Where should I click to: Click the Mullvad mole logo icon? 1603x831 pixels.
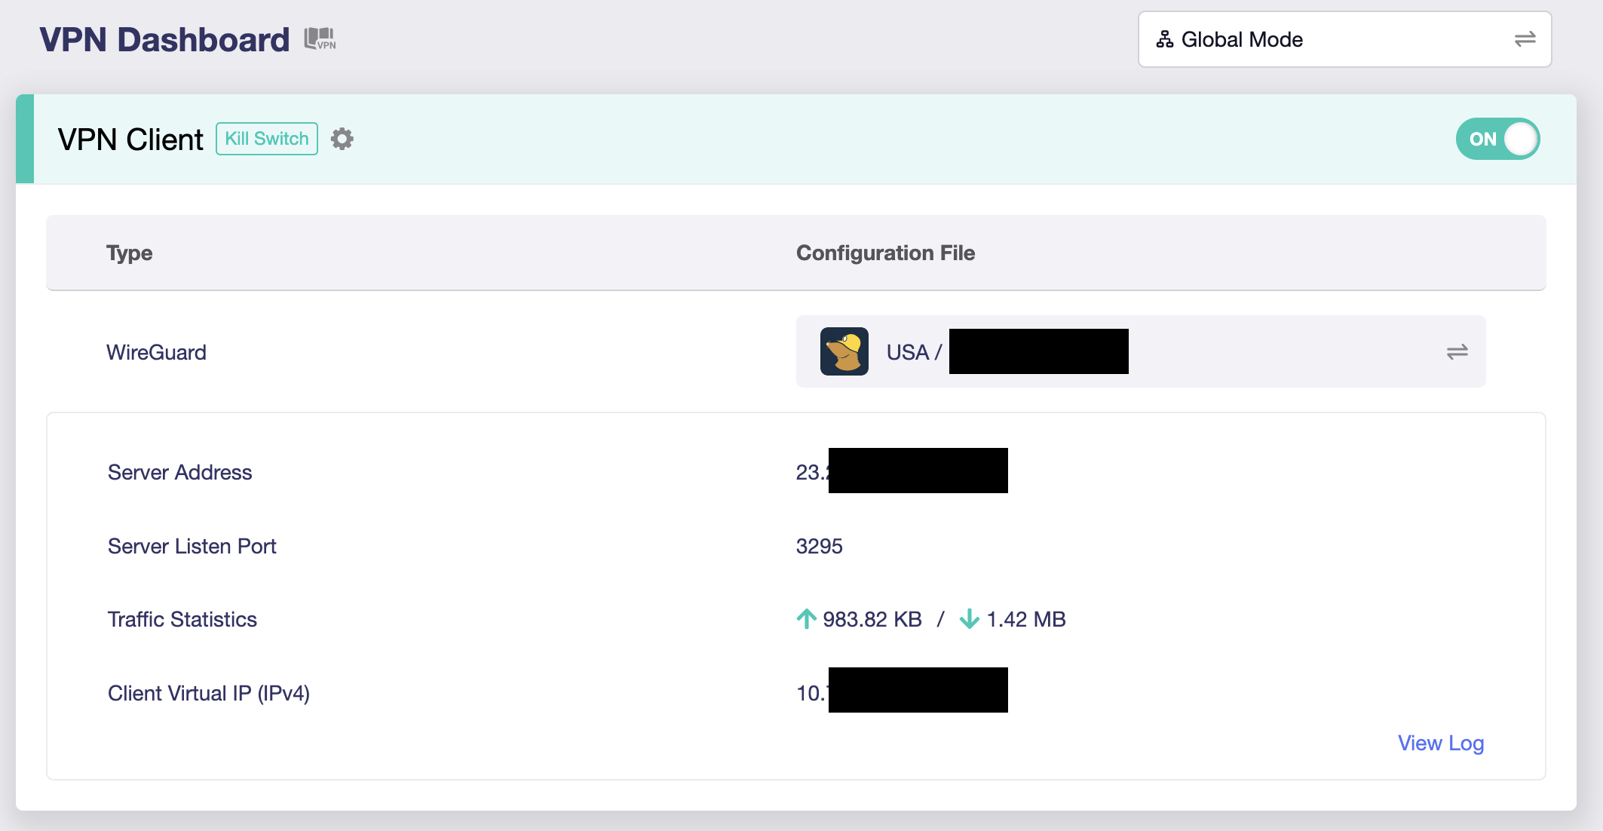844,351
